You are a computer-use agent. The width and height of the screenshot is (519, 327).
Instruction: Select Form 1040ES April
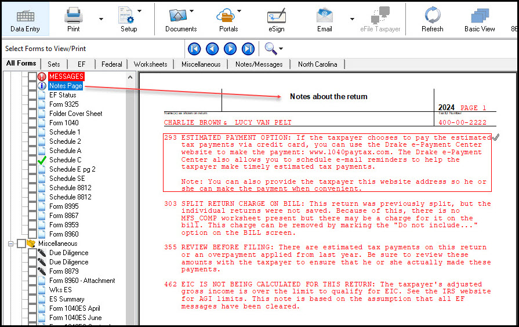click(x=74, y=308)
